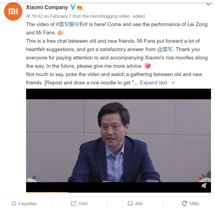
Task: Open comments via the speech bubble icon
Action: (130, 203)
